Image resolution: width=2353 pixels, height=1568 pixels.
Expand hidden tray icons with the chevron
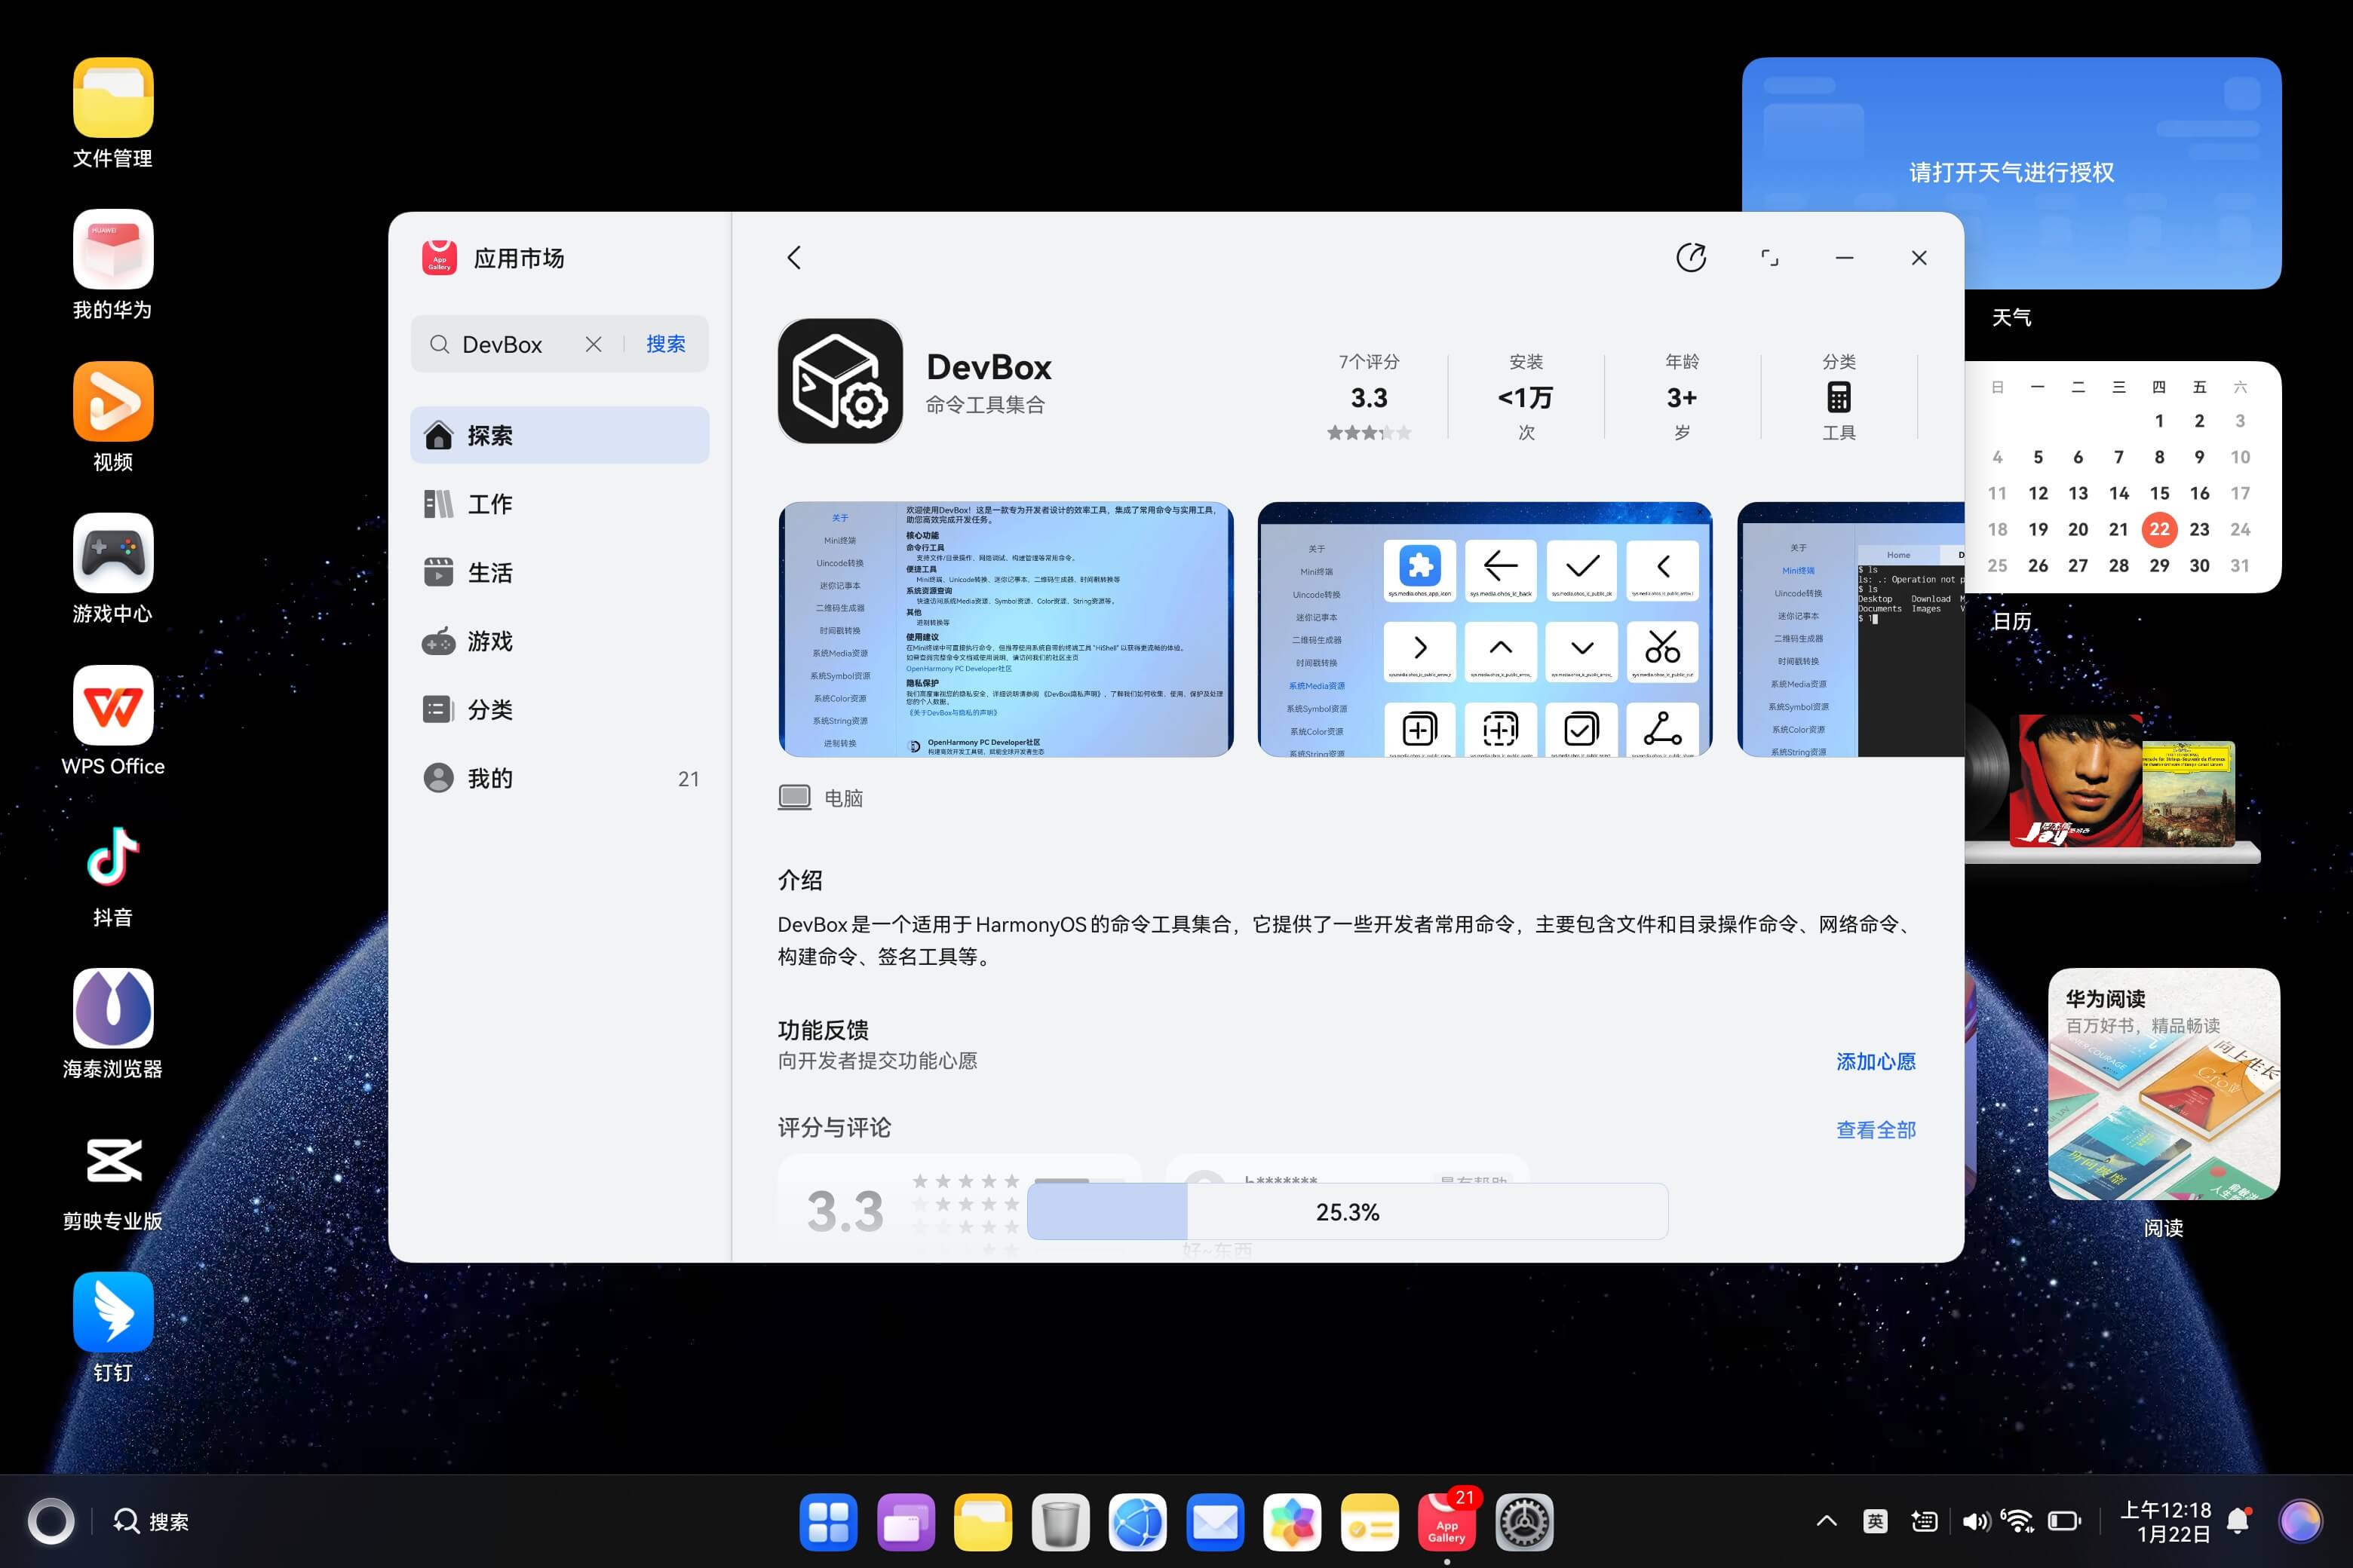pyautogui.click(x=1827, y=1521)
